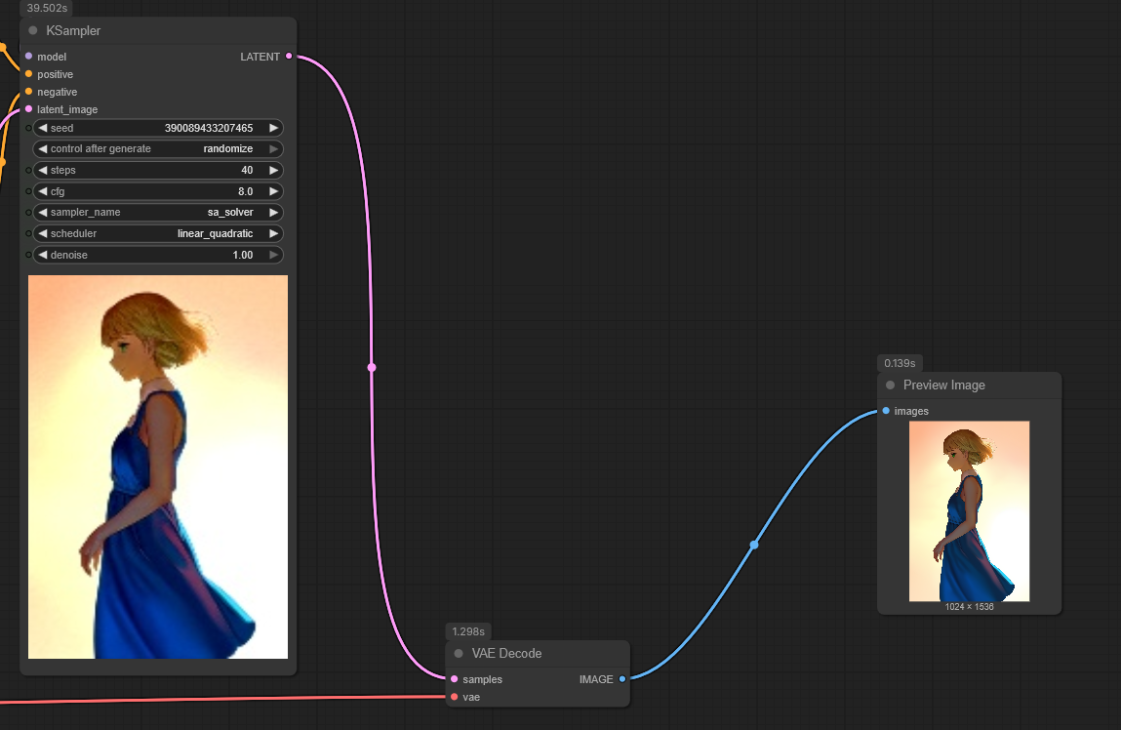Collapse the Preview Image node via its title dot
The height and width of the screenshot is (730, 1121).
(890, 385)
